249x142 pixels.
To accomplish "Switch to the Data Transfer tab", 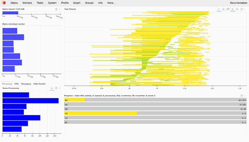I will point(39,84).
